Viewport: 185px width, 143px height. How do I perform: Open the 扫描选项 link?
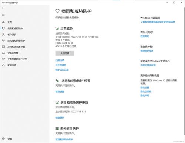click(60, 60)
